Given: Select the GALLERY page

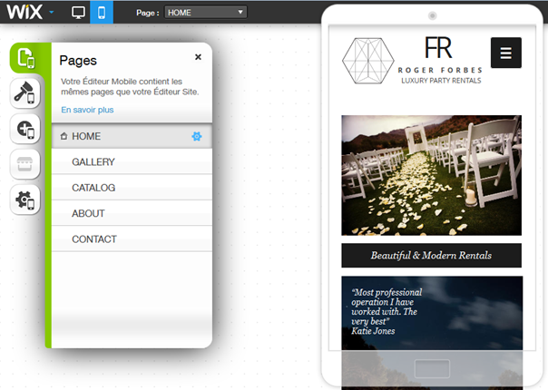Looking at the screenshot, I should click(132, 161).
